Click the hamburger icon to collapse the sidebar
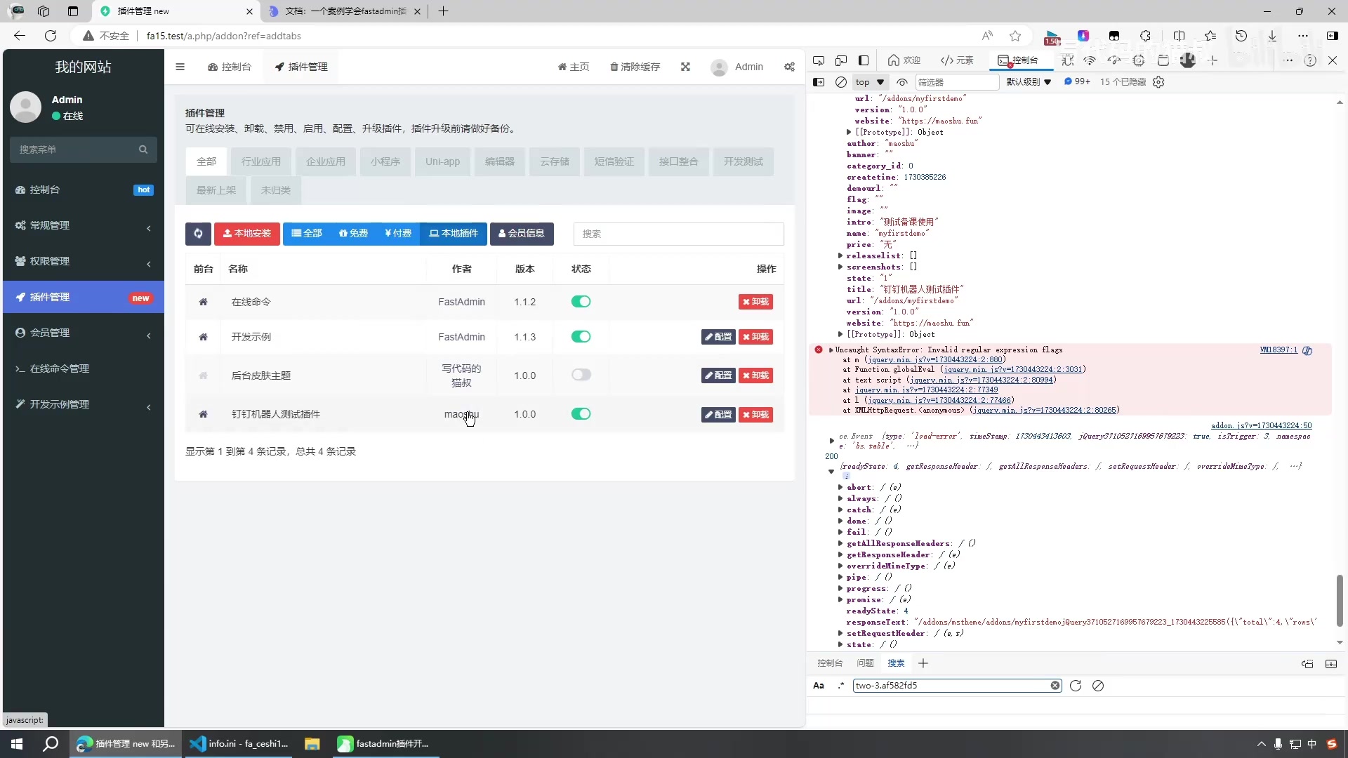The image size is (1348, 758). tap(180, 67)
